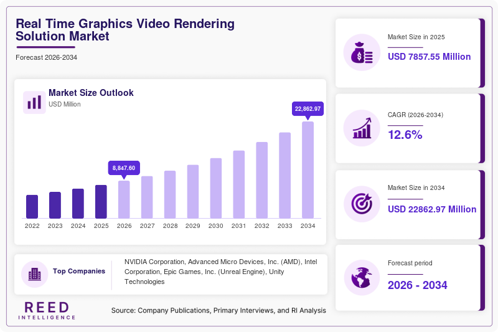Click the 2024 bar in the chart
This screenshot has height=332, width=498.
(x=78, y=203)
